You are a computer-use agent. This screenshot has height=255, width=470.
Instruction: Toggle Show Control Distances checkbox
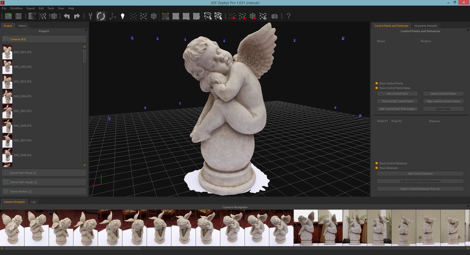[x=376, y=163]
